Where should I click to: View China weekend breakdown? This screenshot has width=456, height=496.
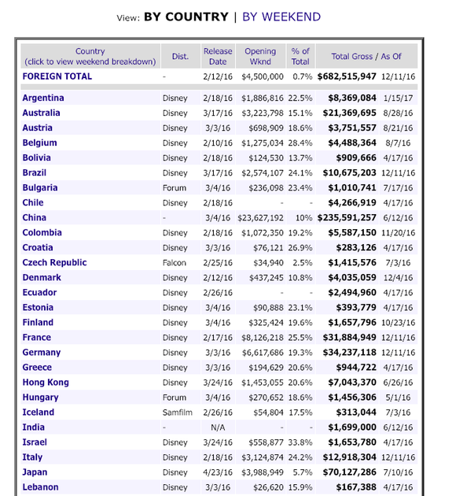(35, 217)
